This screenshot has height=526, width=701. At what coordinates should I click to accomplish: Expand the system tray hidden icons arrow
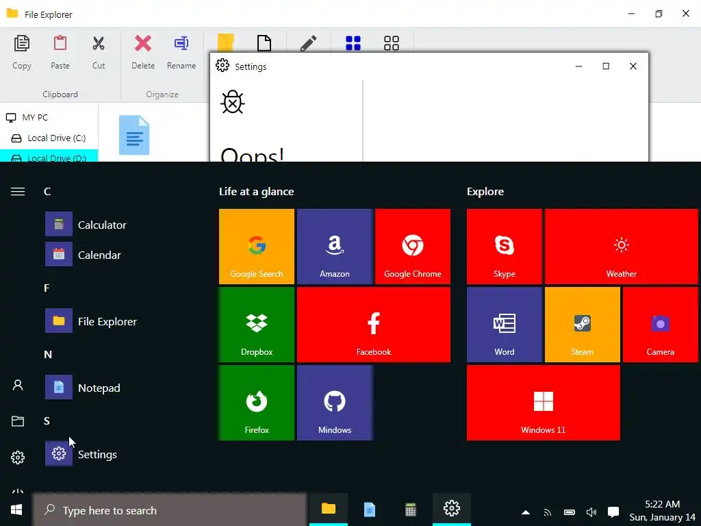526,512
